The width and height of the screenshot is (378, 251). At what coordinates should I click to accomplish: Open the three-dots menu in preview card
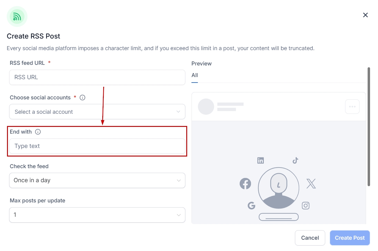[x=352, y=107]
